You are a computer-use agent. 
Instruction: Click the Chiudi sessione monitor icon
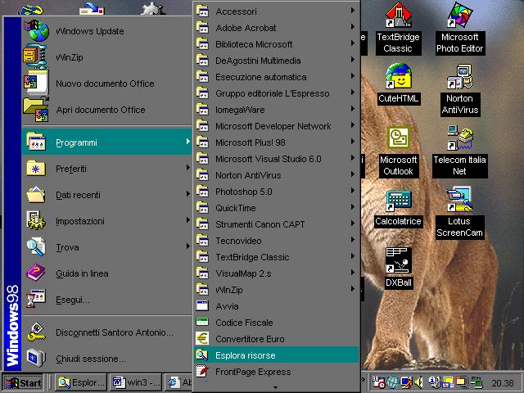pyautogui.click(x=35, y=358)
